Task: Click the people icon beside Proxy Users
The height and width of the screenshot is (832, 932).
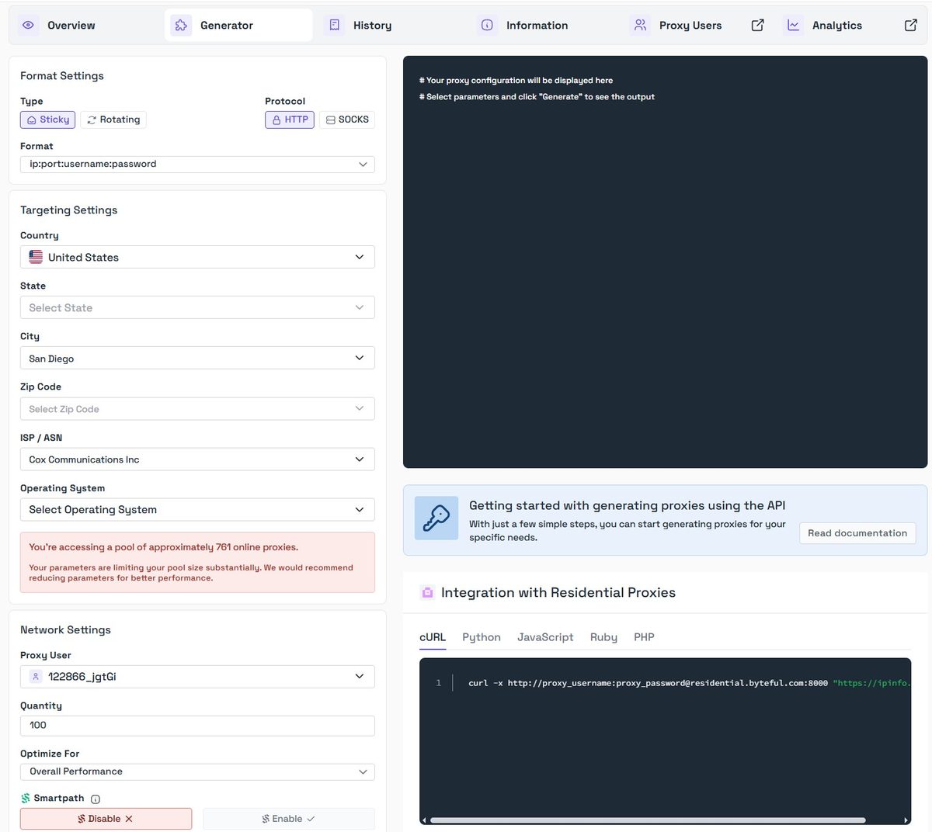Action: [640, 25]
